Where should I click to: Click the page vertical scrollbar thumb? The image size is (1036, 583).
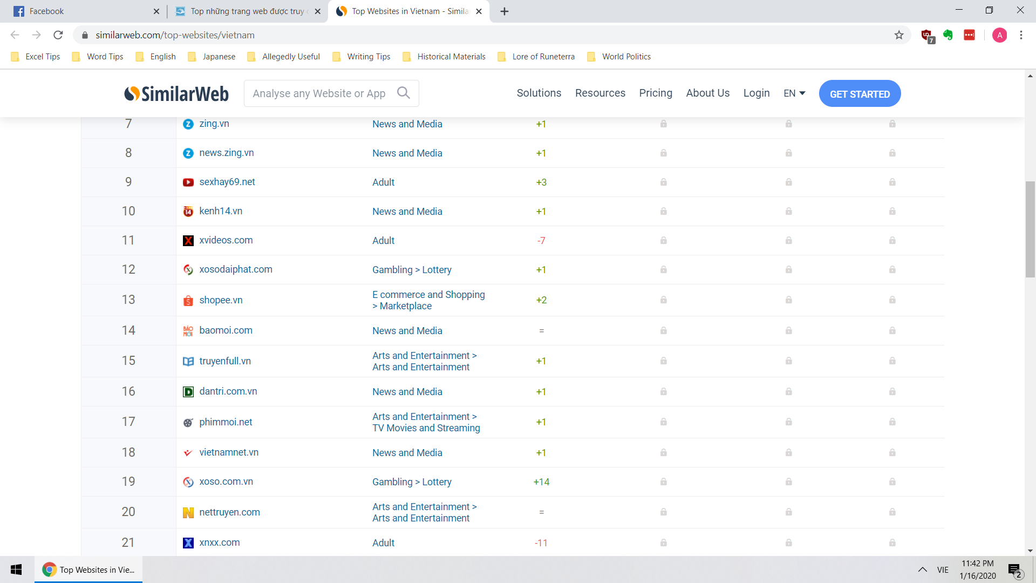pos(1030,229)
